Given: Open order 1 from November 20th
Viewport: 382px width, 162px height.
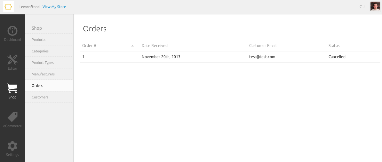Looking at the screenshot, I should 230,57.
